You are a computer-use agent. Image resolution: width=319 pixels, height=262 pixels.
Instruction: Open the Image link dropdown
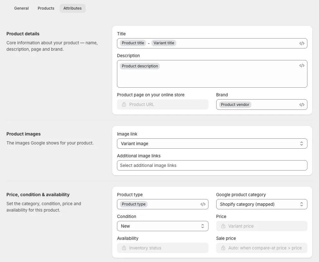click(212, 144)
